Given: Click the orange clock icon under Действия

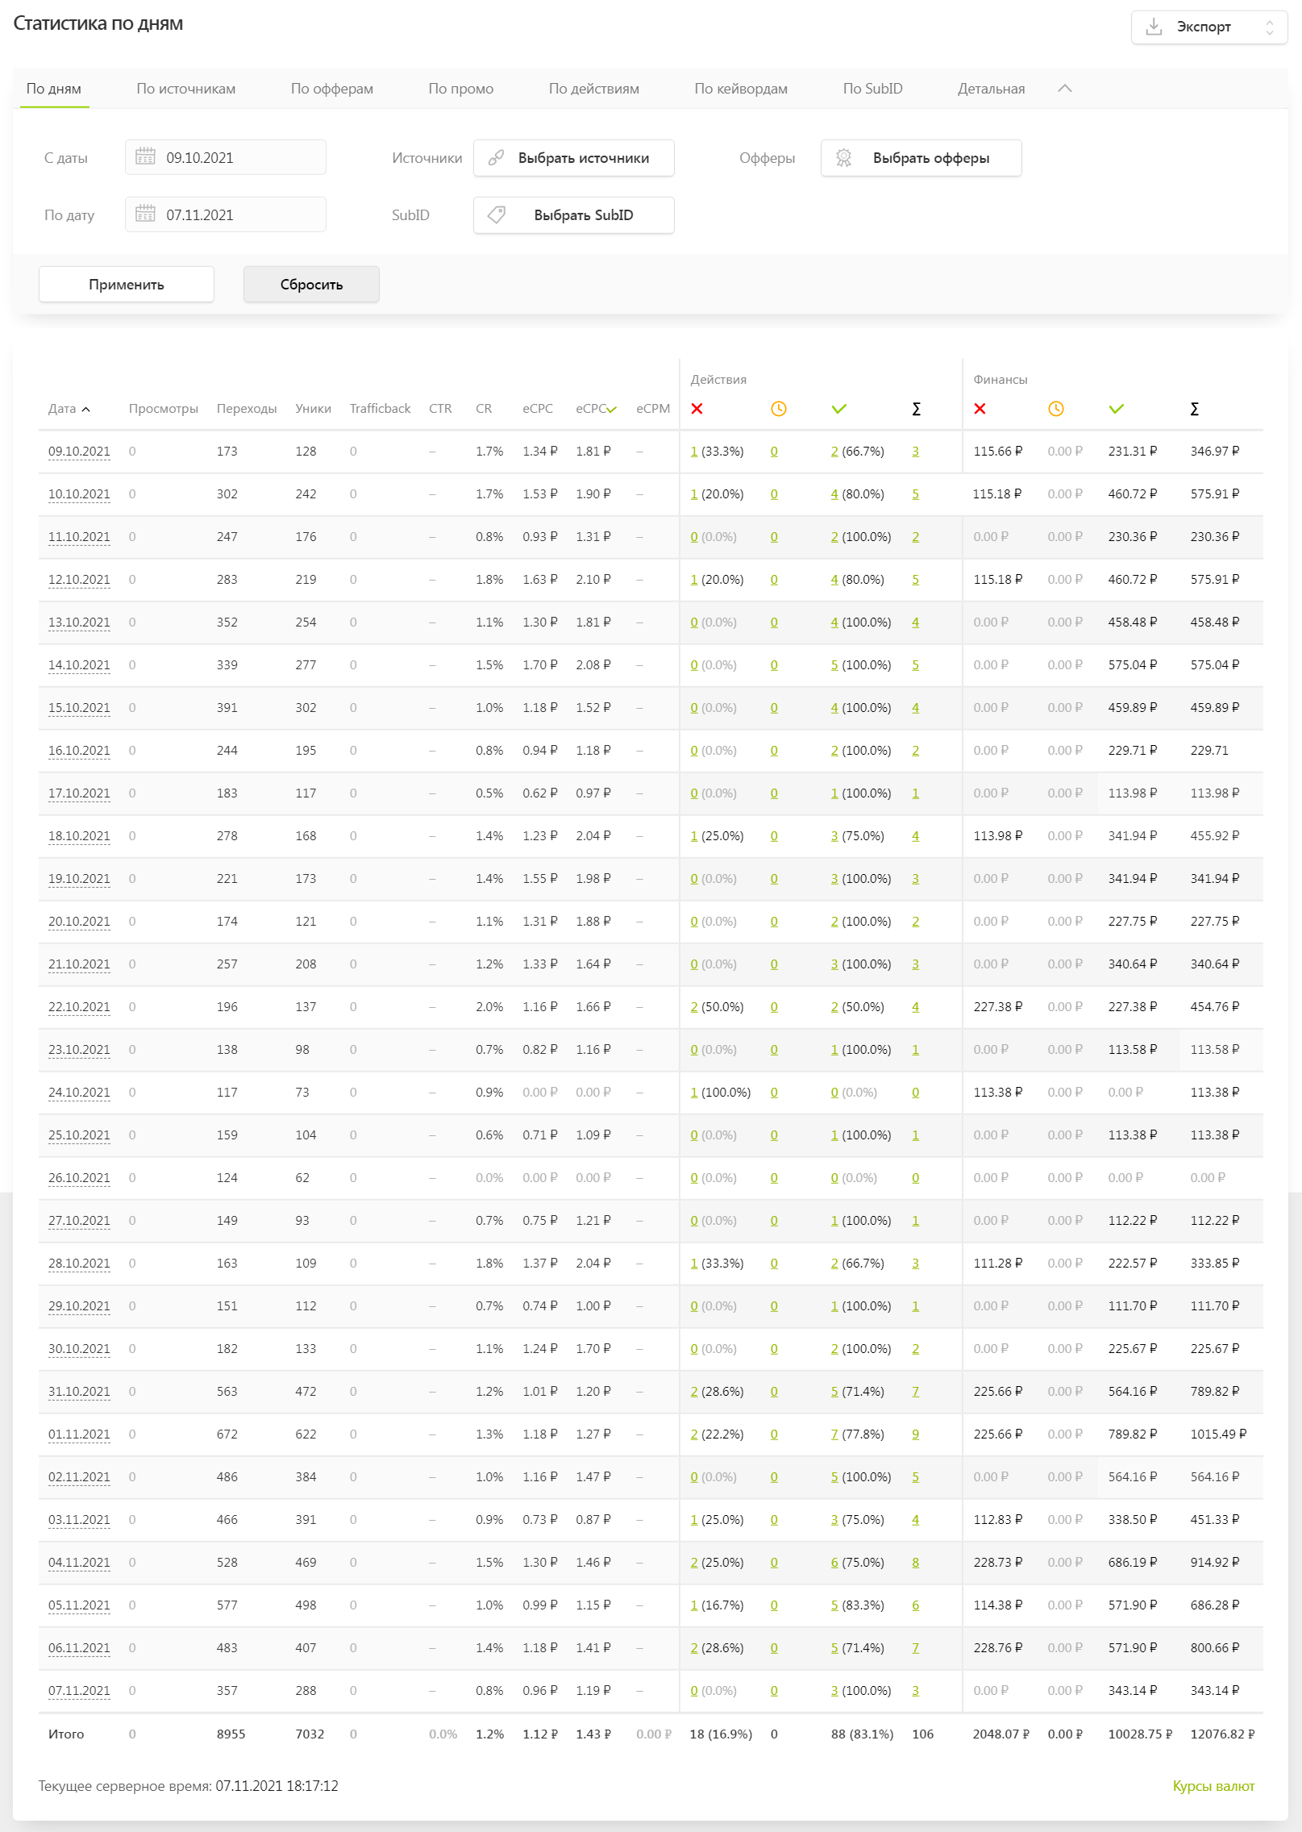Looking at the screenshot, I should point(778,409).
